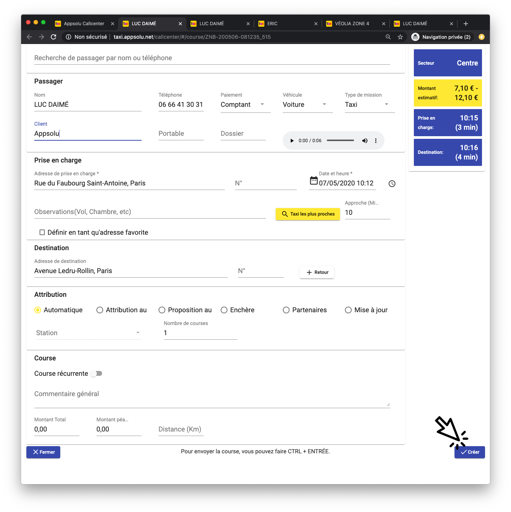The width and height of the screenshot is (511, 512).
Task: Select the 'Proposition au' radio button
Action: click(162, 310)
